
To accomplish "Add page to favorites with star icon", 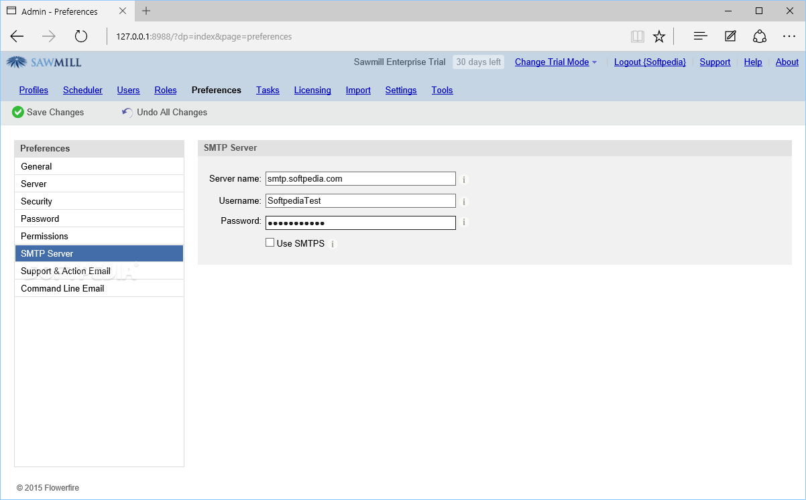I will pos(659,36).
